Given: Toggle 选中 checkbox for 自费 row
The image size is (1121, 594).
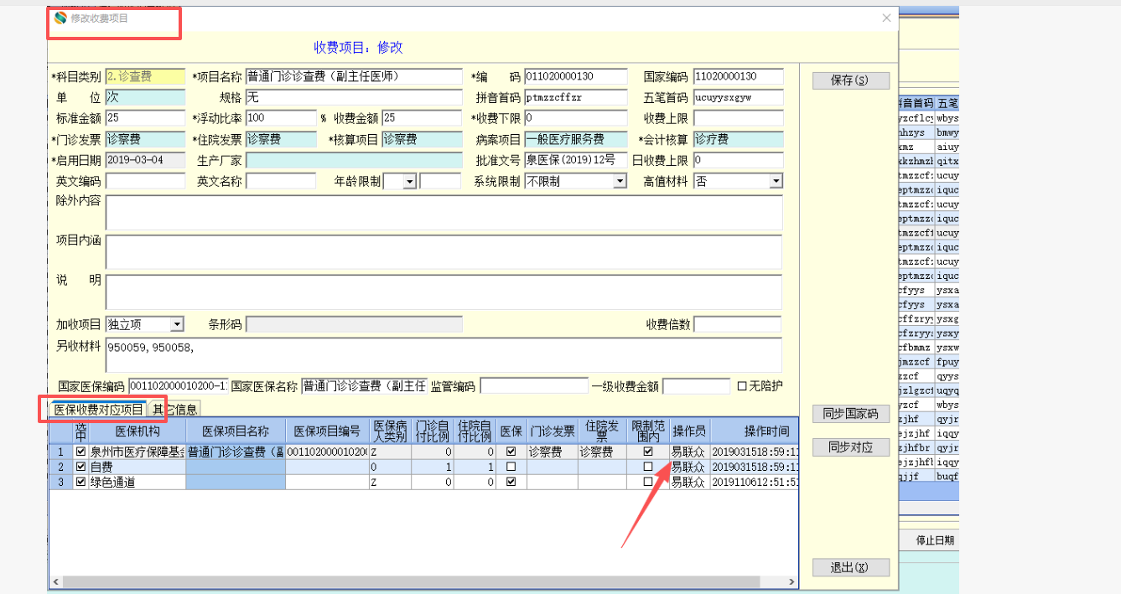Looking at the screenshot, I should (x=80, y=467).
